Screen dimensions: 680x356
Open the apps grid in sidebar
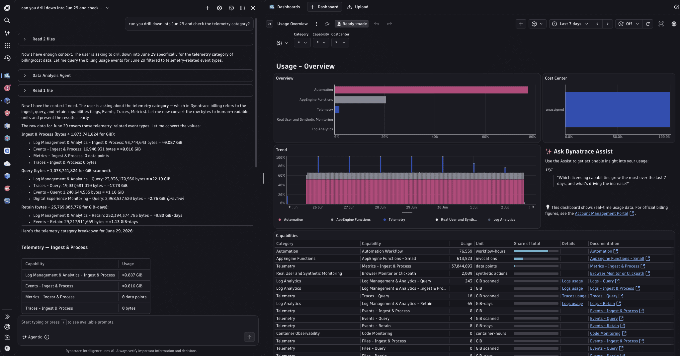[x=7, y=46]
